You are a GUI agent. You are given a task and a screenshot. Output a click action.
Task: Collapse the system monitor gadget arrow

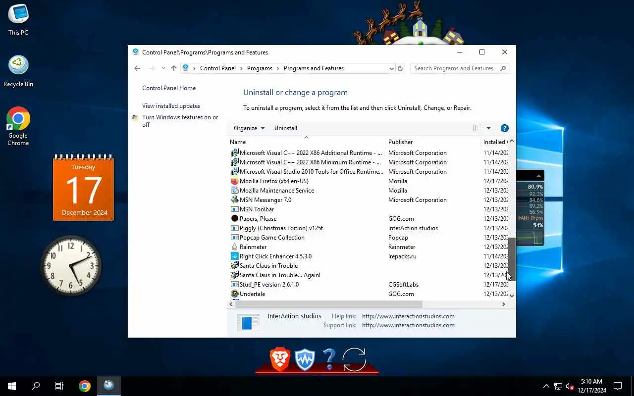pyautogui.click(x=538, y=176)
